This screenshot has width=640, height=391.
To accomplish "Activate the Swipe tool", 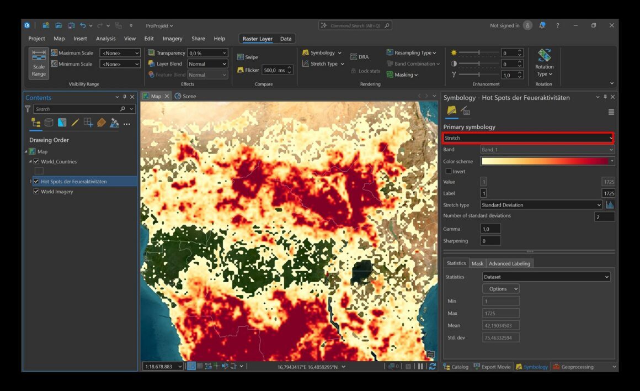I will pos(248,57).
